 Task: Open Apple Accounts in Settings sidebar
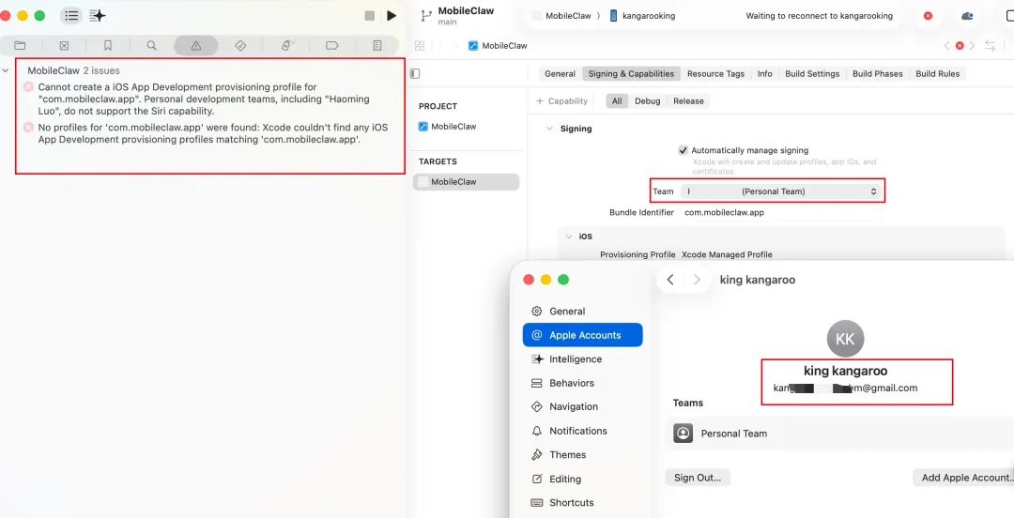583,335
